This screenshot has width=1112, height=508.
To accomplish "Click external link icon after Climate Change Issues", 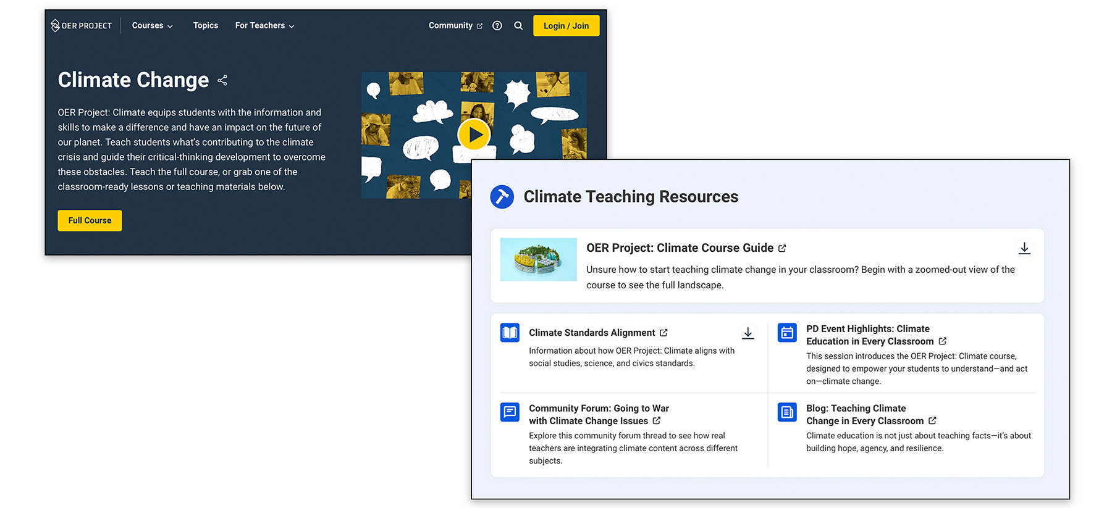I will (x=657, y=420).
